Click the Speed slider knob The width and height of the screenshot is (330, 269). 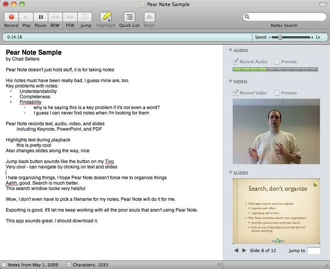(x=280, y=37)
